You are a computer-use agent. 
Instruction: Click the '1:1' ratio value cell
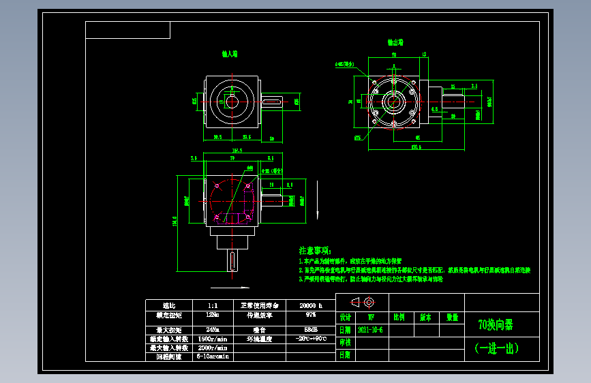point(213,306)
